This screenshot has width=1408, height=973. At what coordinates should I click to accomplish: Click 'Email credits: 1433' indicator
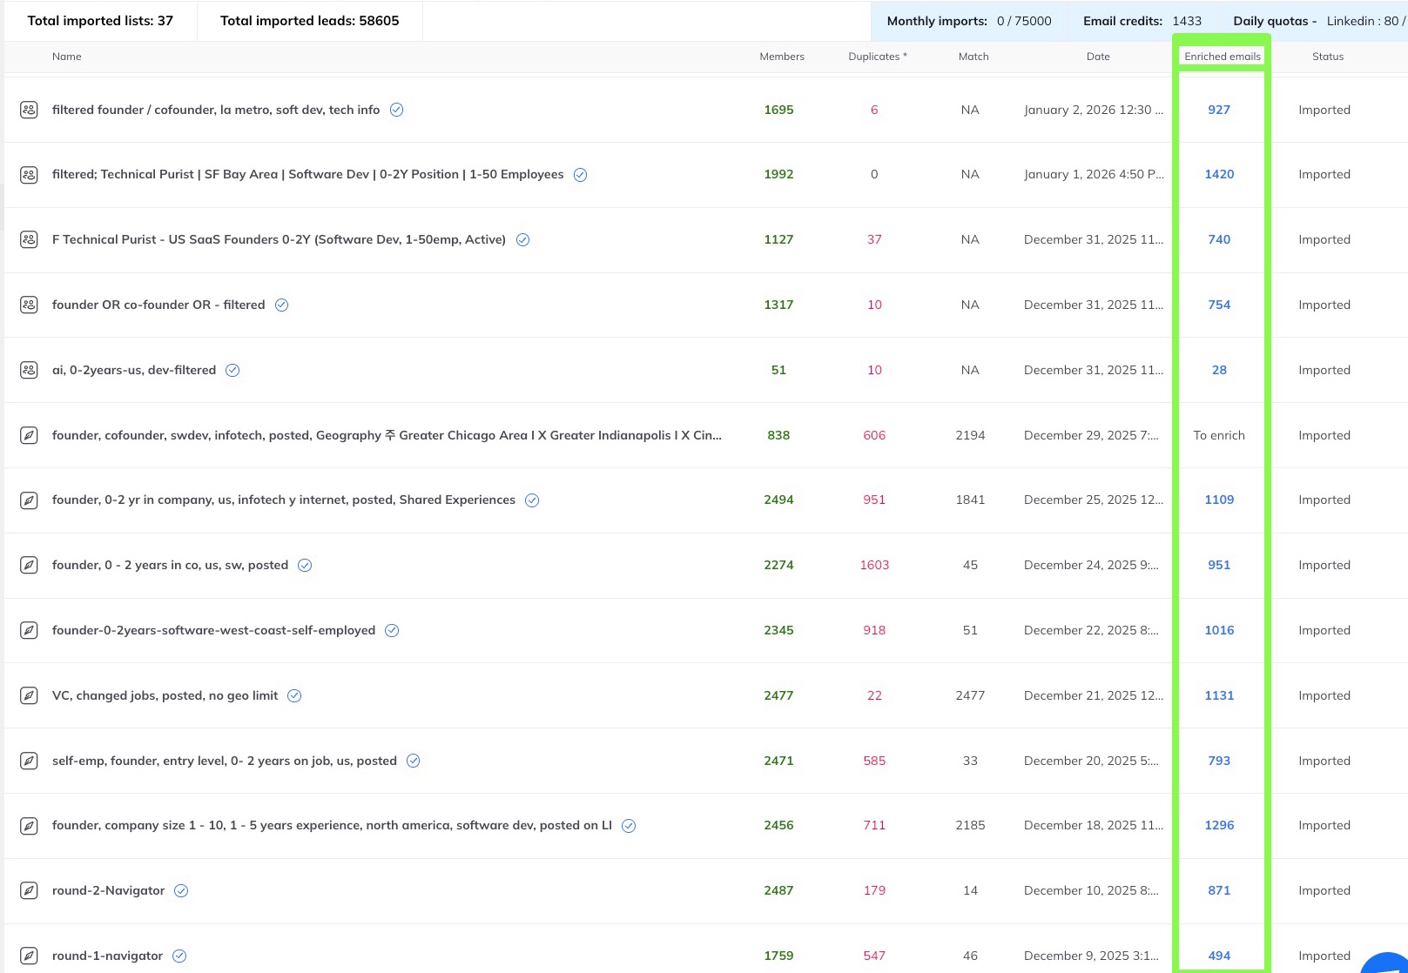coord(1142,21)
